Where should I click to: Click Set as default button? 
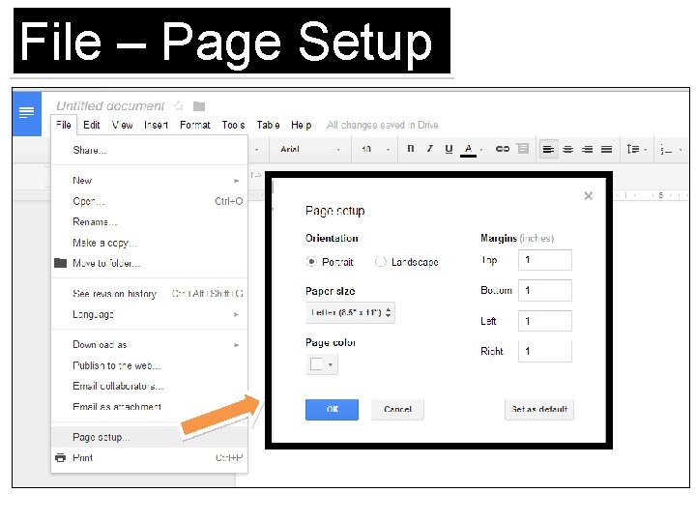(538, 409)
